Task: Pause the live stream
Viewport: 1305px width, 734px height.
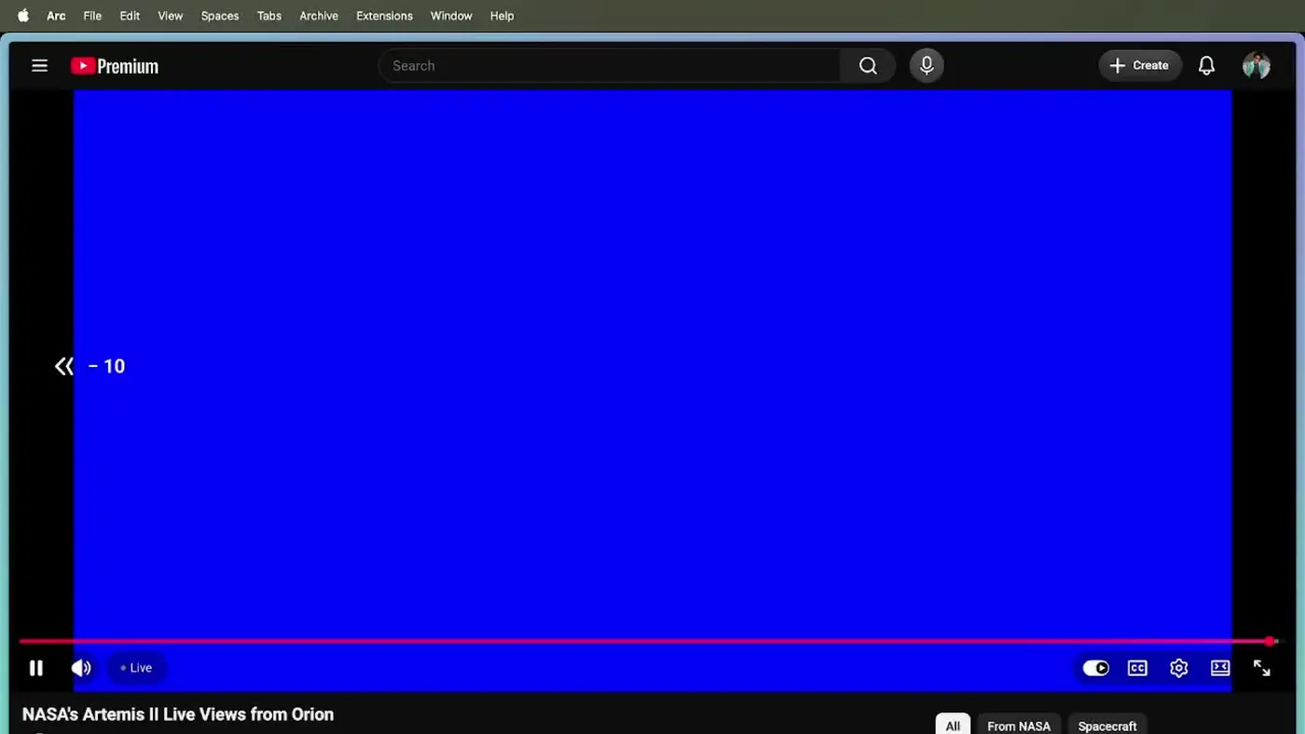Action: tap(36, 668)
